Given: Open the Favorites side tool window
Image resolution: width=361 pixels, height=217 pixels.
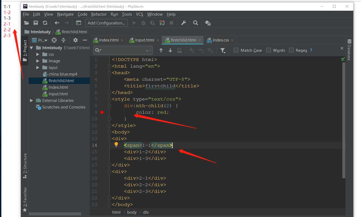Looking at the screenshot, I should tap(25, 200).
